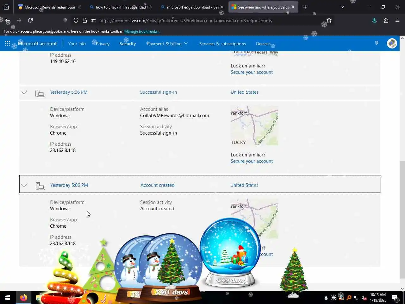Image resolution: width=405 pixels, height=304 pixels.
Task: Open tracking protection shield icon
Action: pyautogui.click(x=76, y=21)
